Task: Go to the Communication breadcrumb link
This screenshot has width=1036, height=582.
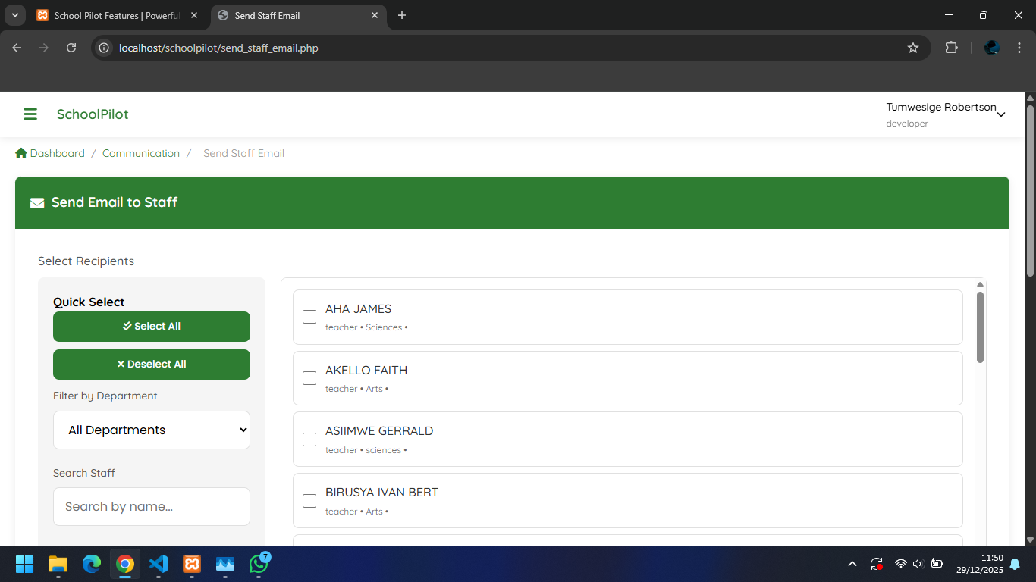Action: tap(141, 153)
